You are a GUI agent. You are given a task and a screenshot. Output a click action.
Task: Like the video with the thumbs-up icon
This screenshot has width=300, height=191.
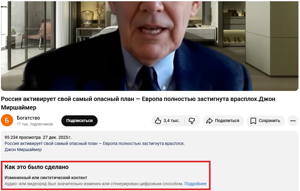tap(158, 121)
